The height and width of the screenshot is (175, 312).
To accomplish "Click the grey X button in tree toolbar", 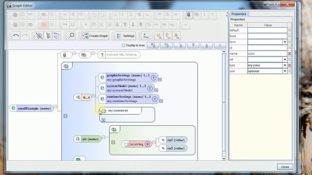I will coord(220,45).
